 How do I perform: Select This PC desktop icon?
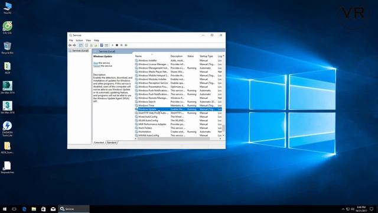7,8
